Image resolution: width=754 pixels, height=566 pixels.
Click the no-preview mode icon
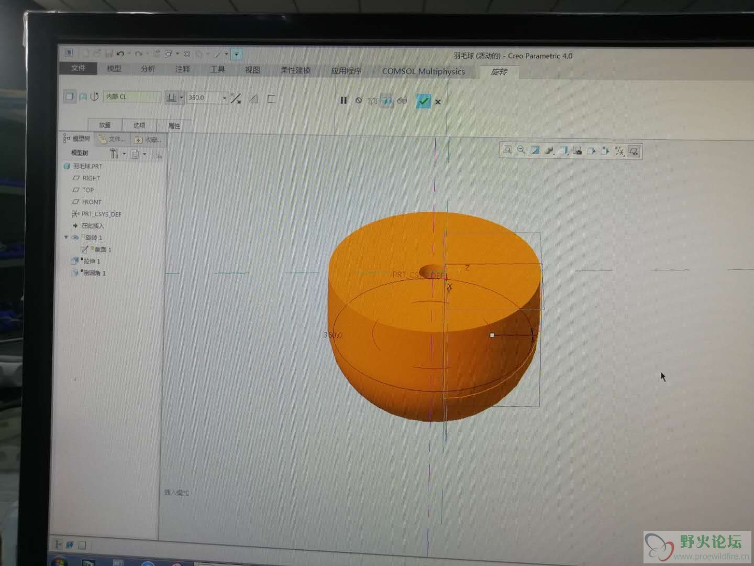tap(359, 100)
